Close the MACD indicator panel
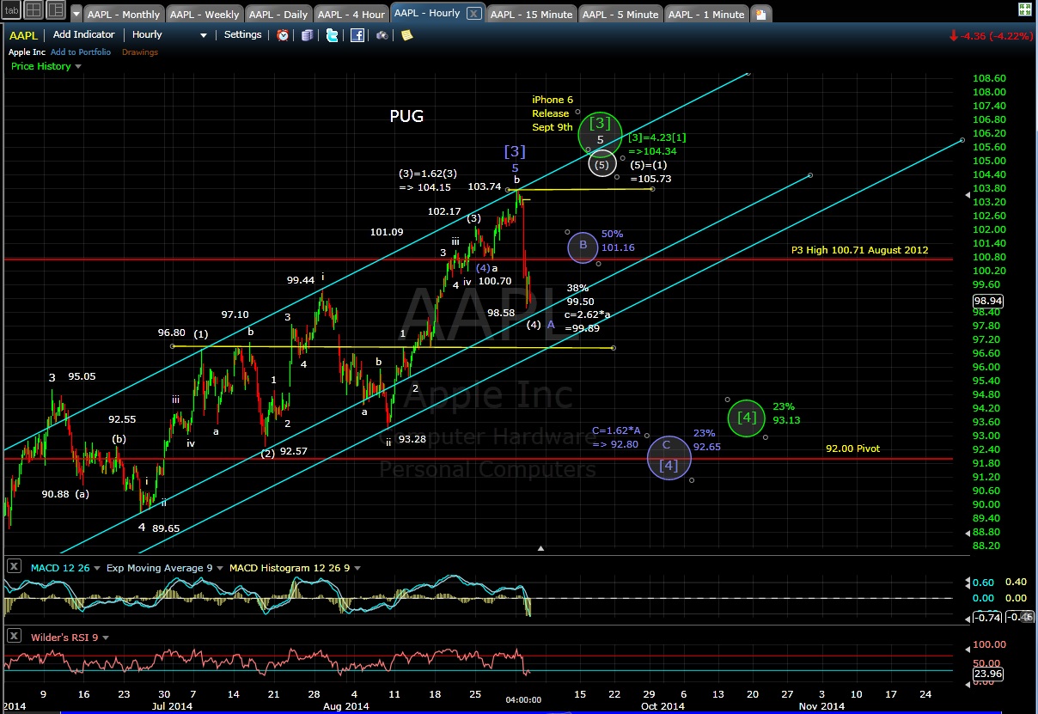 pyautogui.click(x=15, y=567)
